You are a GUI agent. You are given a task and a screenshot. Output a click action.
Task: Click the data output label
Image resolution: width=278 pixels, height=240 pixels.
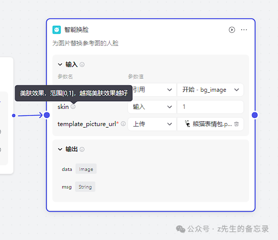[x=67, y=169]
